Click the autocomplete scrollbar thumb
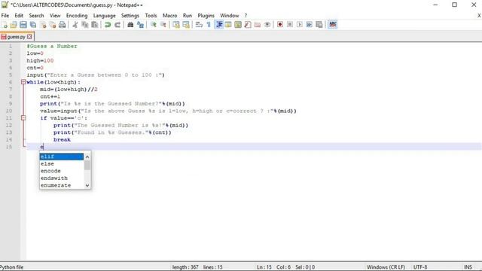 tap(87, 166)
